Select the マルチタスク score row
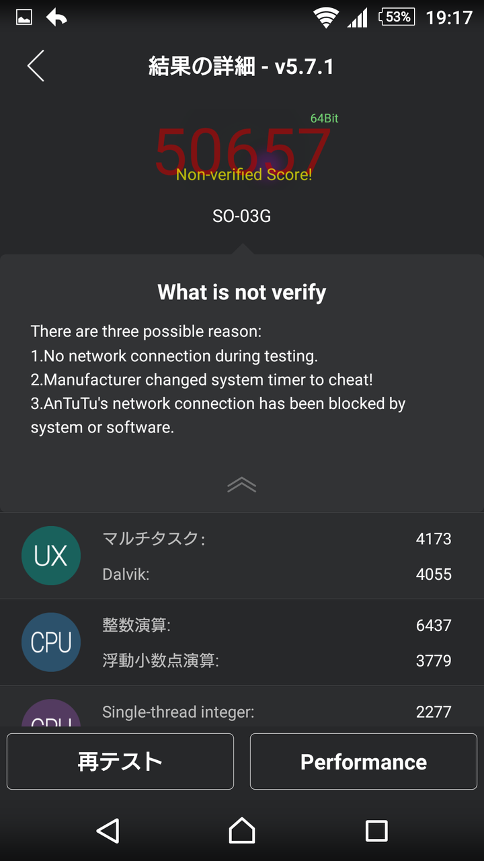484x861 pixels. 276,538
